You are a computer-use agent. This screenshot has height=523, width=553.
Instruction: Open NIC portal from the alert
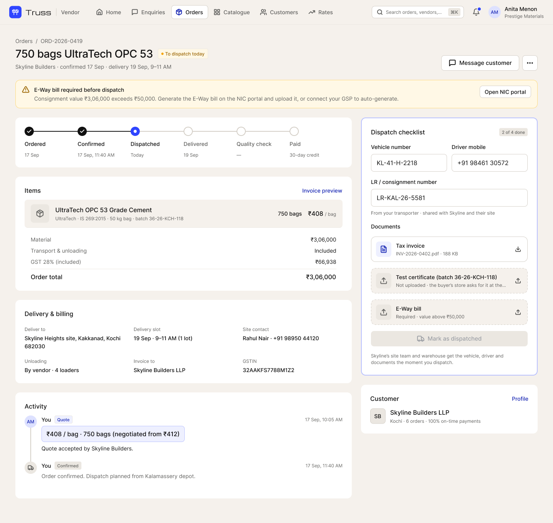pyautogui.click(x=505, y=92)
